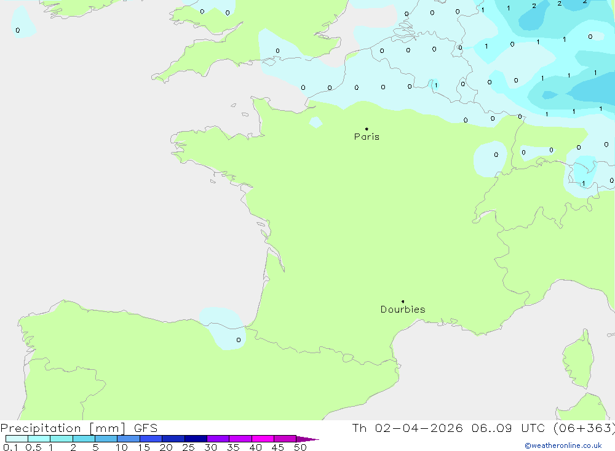The image size is (615, 451).
Task: Click the Dourbies town label
Action: click(403, 309)
